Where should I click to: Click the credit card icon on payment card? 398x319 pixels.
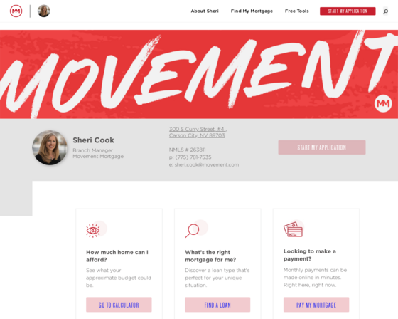tap(293, 229)
